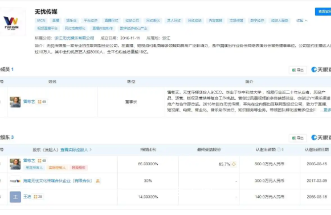
Task: Click the 受益所有人 label
Action: 34,168
